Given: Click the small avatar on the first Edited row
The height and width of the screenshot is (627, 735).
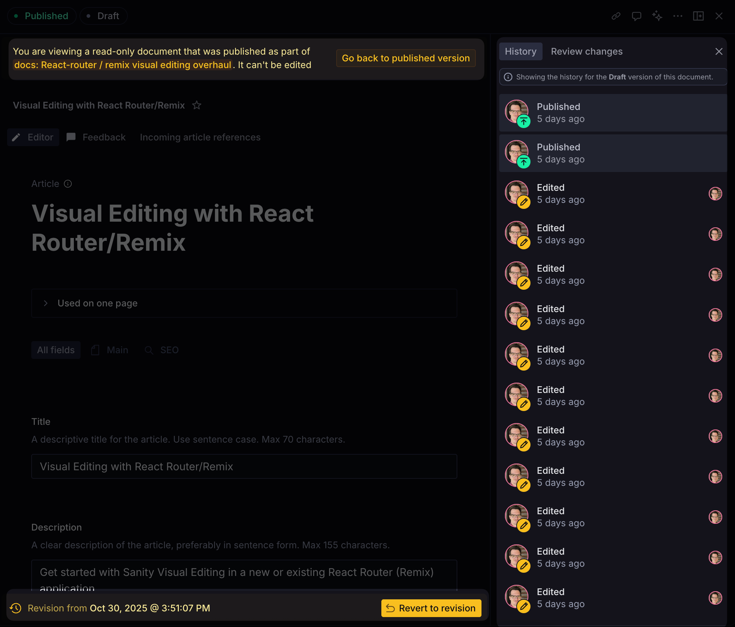Looking at the screenshot, I should [715, 194].
